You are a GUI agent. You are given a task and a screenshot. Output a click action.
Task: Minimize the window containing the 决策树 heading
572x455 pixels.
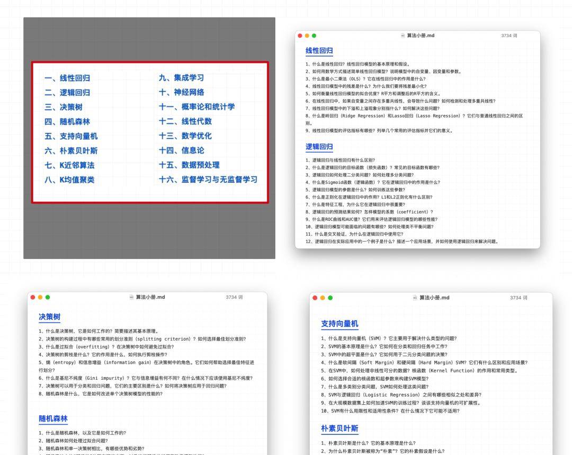pos(40,297)
